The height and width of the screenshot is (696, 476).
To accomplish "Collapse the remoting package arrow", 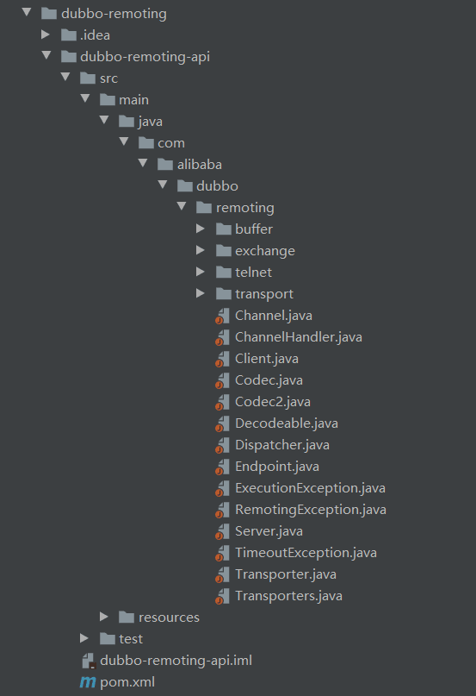I will pyautogui.click(x=182, y=206).
